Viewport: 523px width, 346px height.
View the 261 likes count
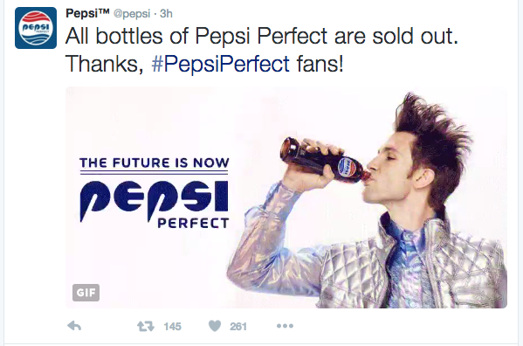click(238, 326)
